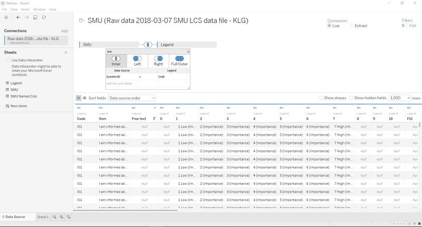This screenshot has height=227, width=422.
Task: Click the Abc data type icon above Code
Action: click(79, 108)
